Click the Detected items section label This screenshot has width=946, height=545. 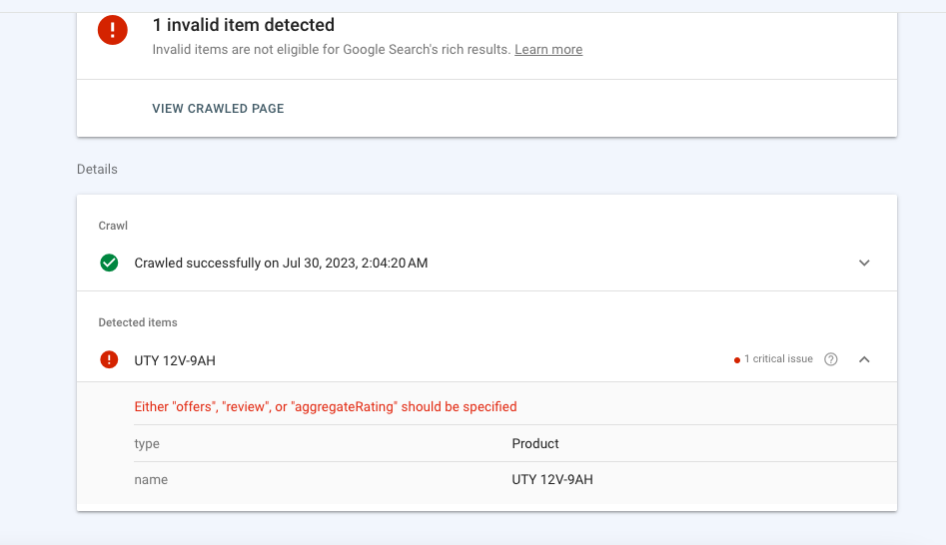tap(138, 322)
